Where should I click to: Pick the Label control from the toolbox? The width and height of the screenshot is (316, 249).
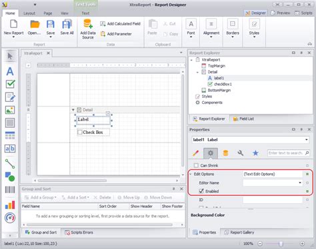point(10,71)
